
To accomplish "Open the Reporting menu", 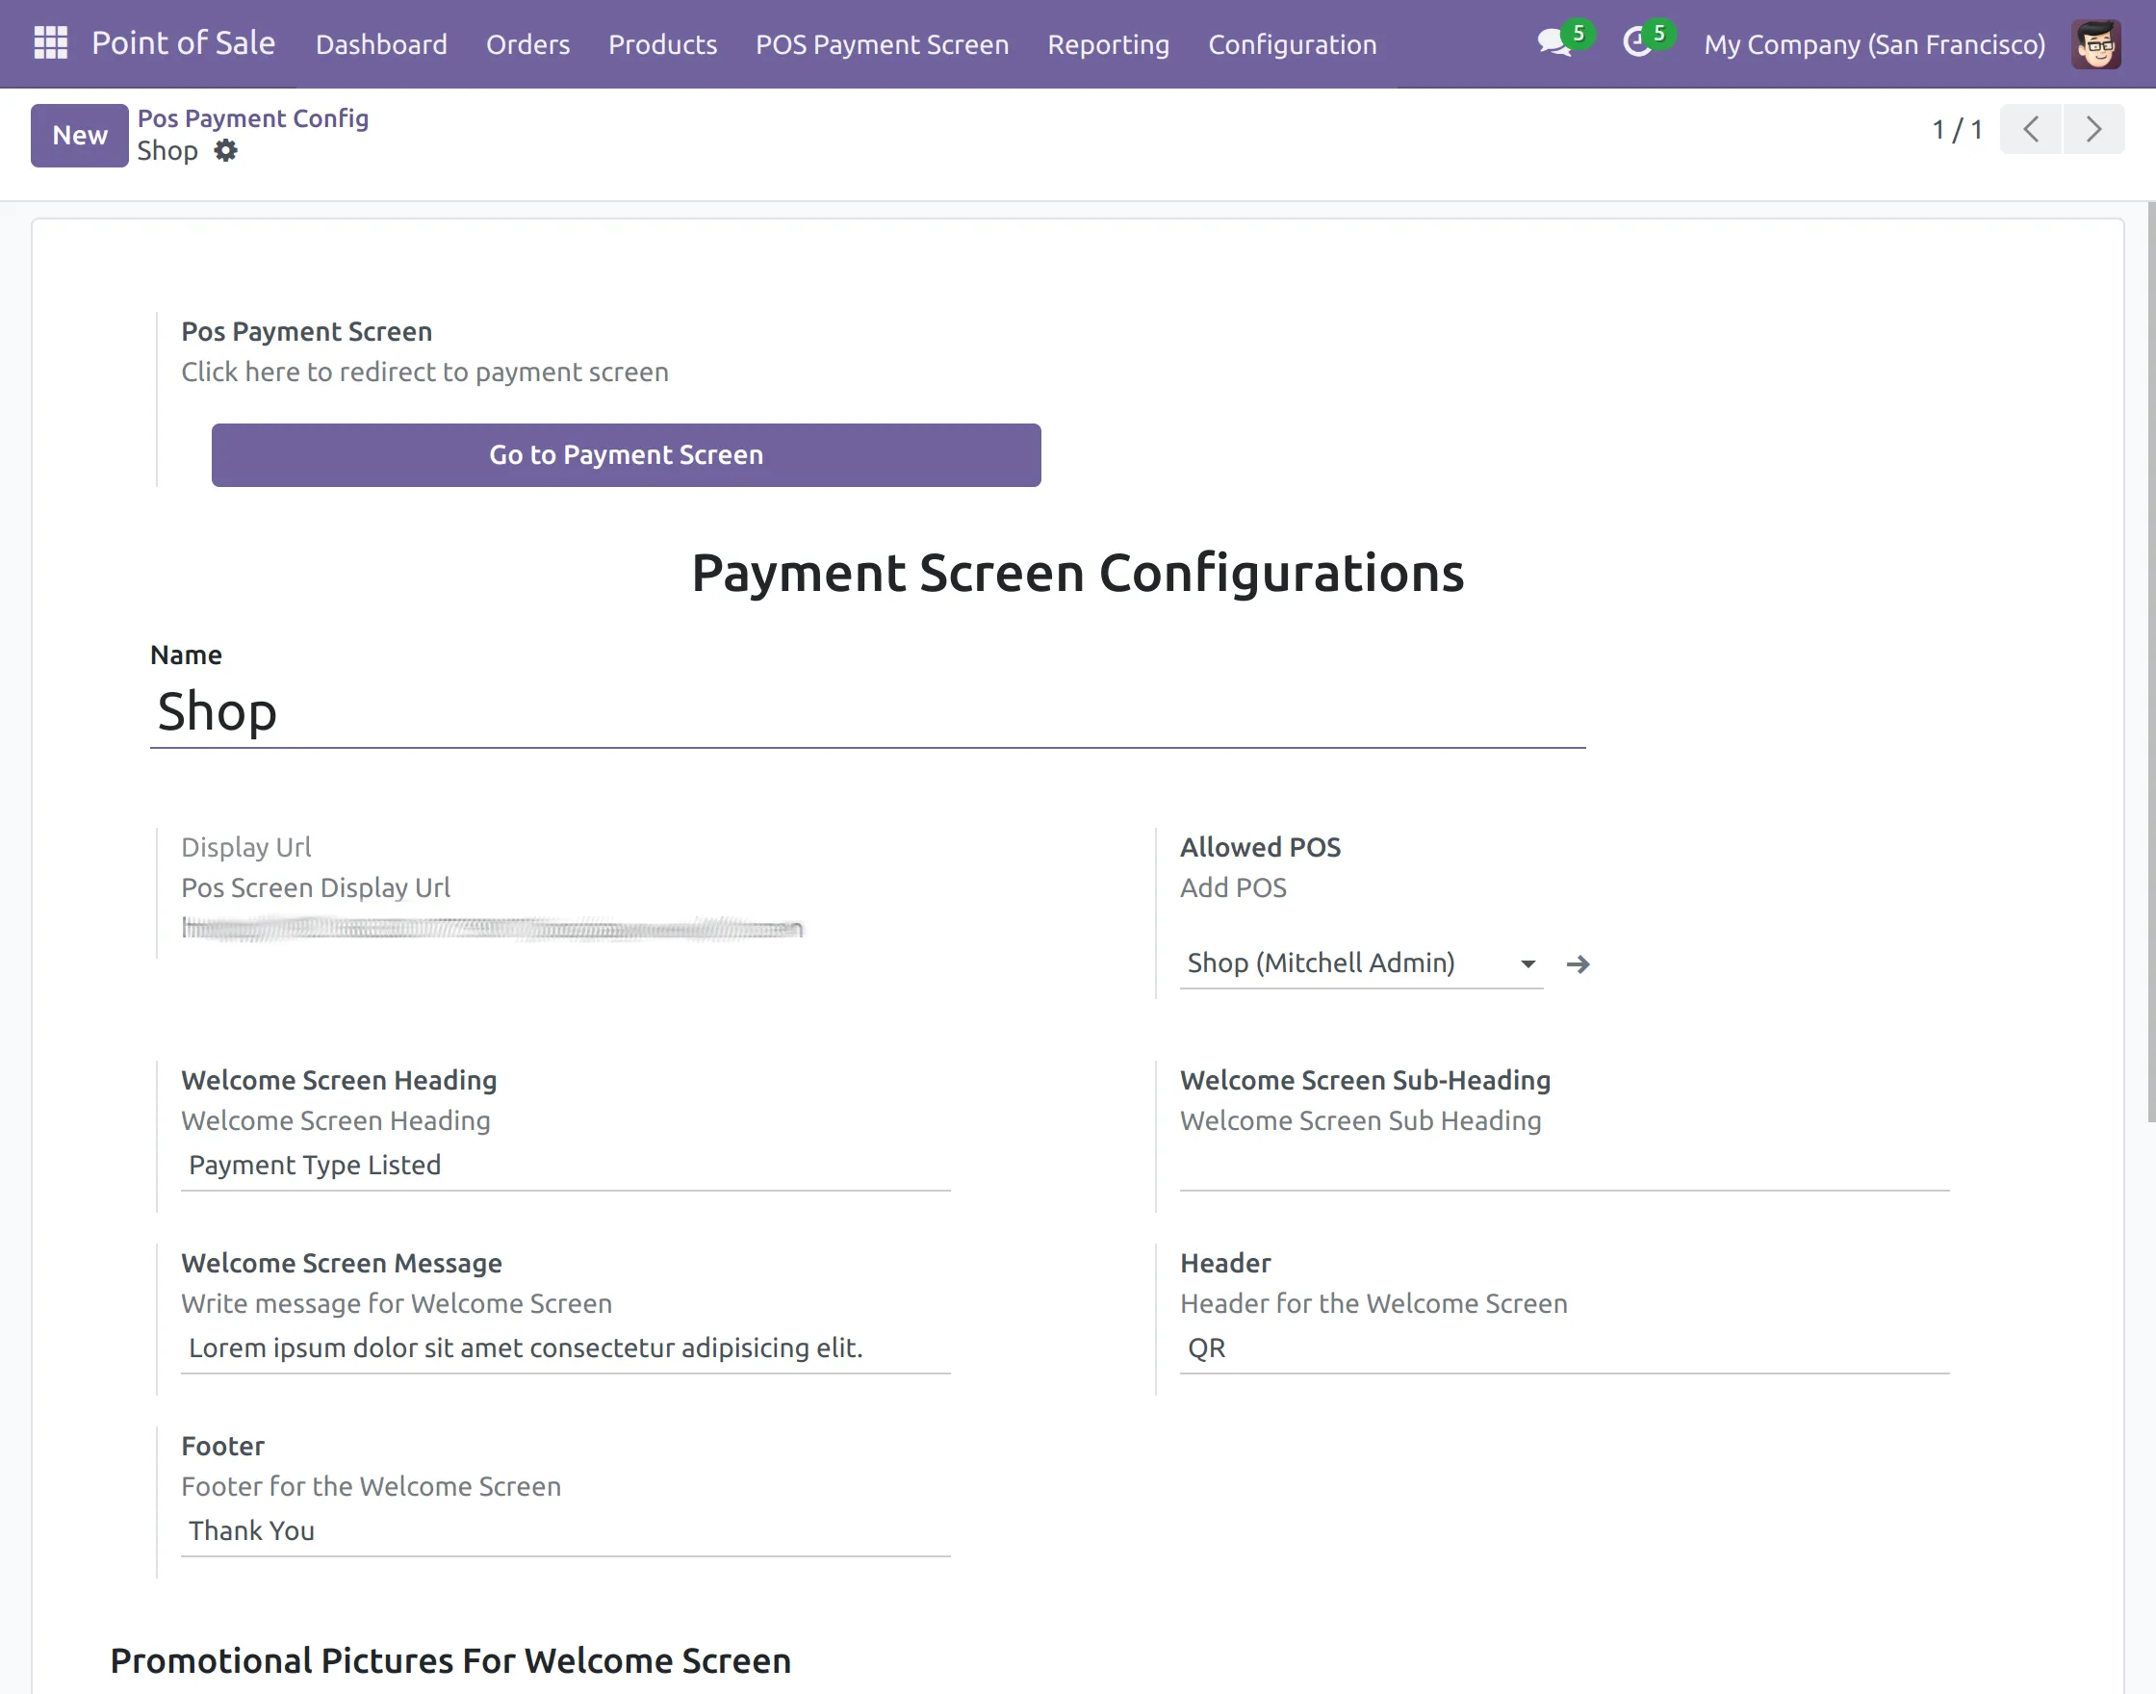I will click(1109, 44).
